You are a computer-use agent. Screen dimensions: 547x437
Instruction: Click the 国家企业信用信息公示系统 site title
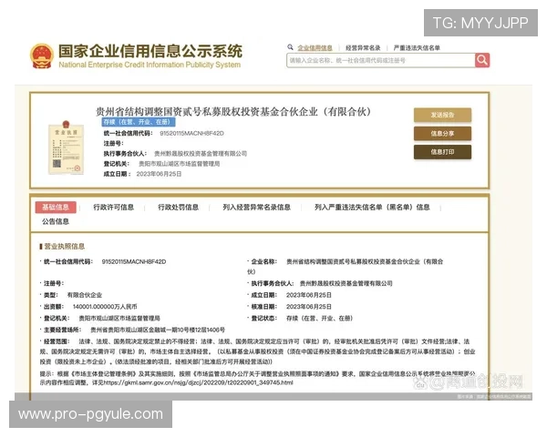(150, 51)
